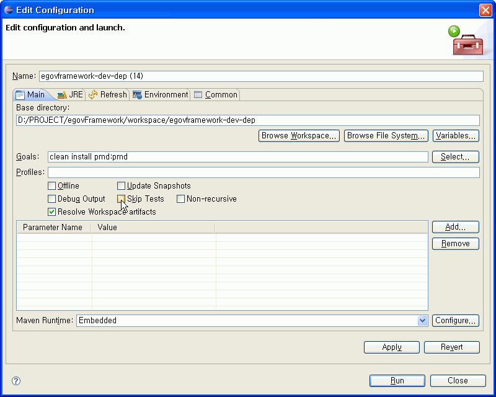Check the Update Snapshots box
This screenshot has width=496, height=397.
(x=122, y=186)
